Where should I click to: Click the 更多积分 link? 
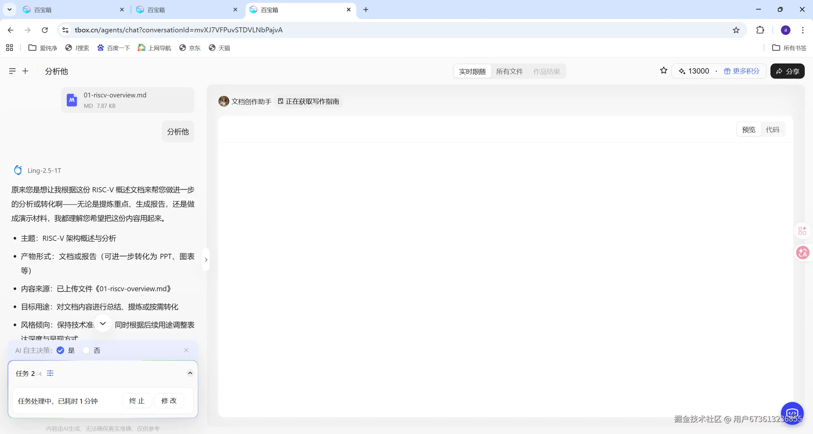742,71
